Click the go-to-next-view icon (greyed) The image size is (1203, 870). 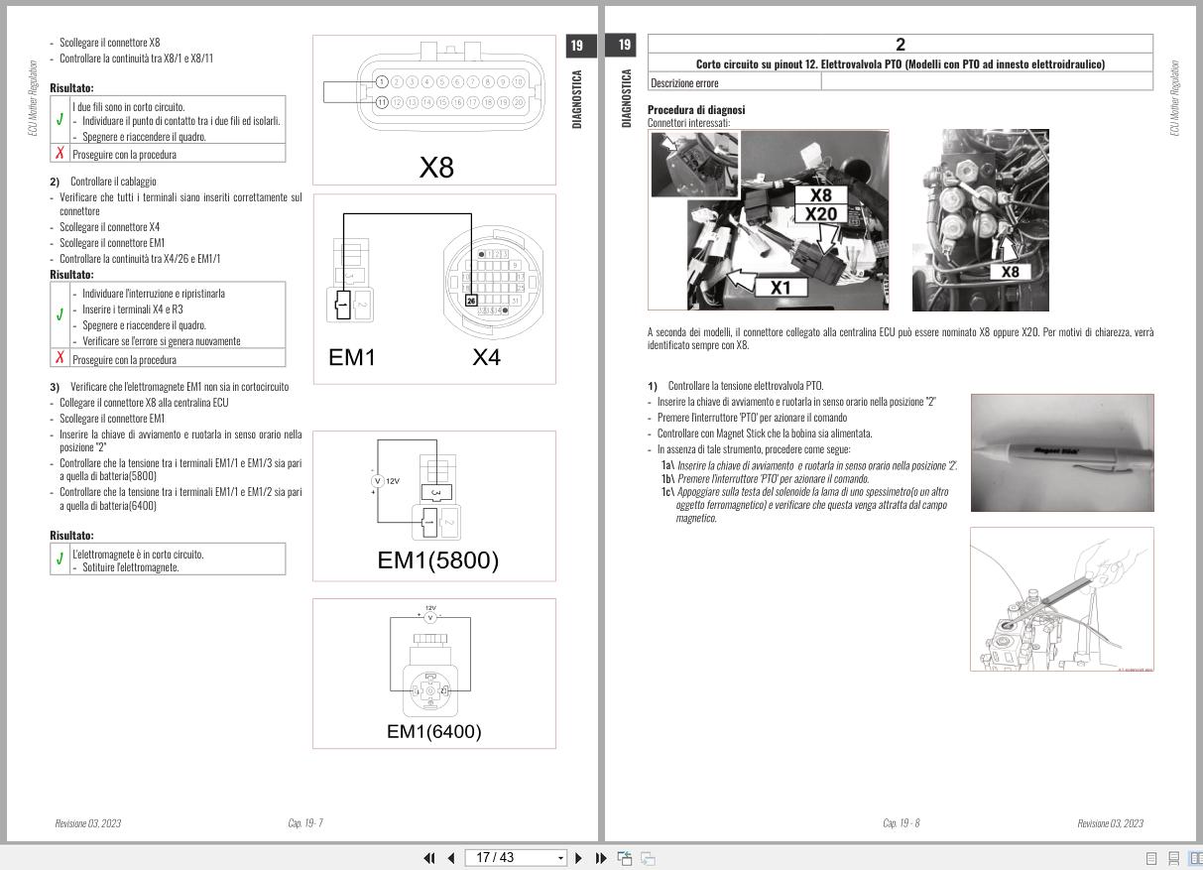[648, 858]
